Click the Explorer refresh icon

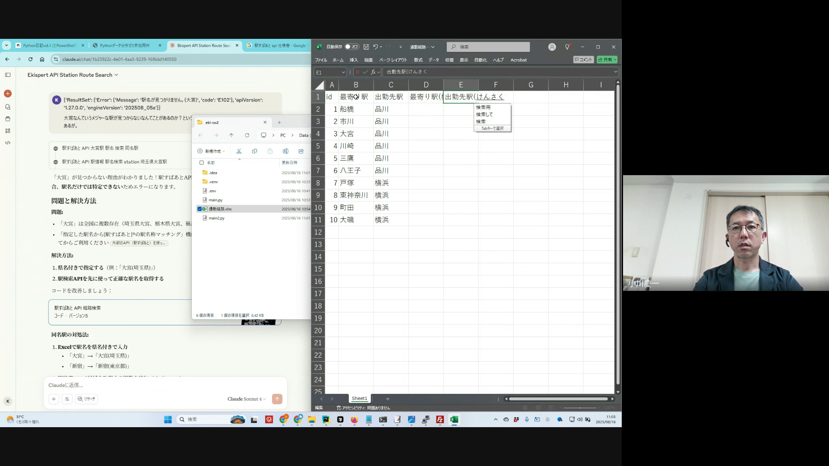coord(247,135)
